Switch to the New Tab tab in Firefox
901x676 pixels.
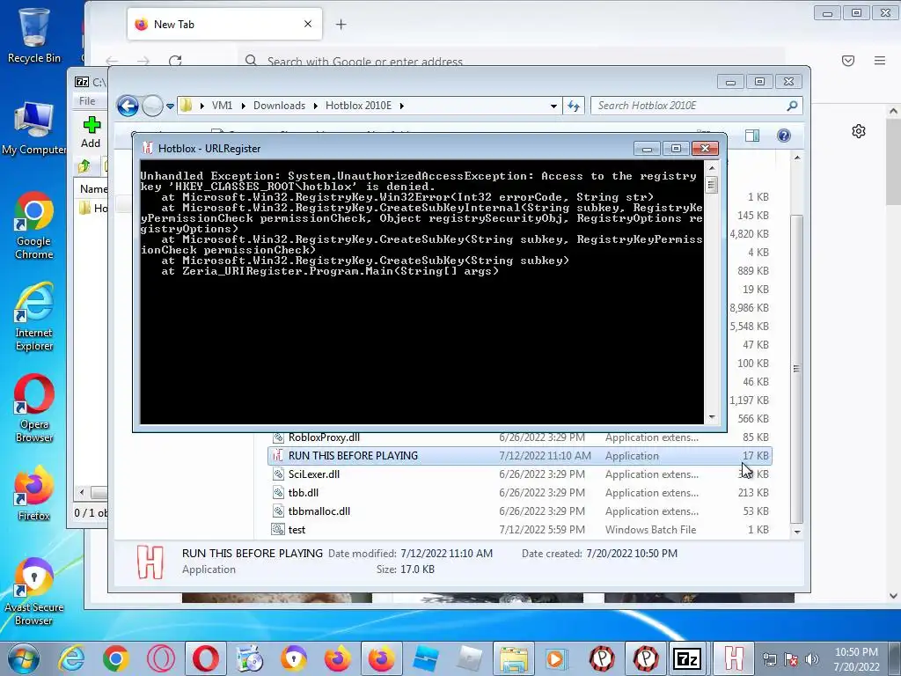point(224,24)
